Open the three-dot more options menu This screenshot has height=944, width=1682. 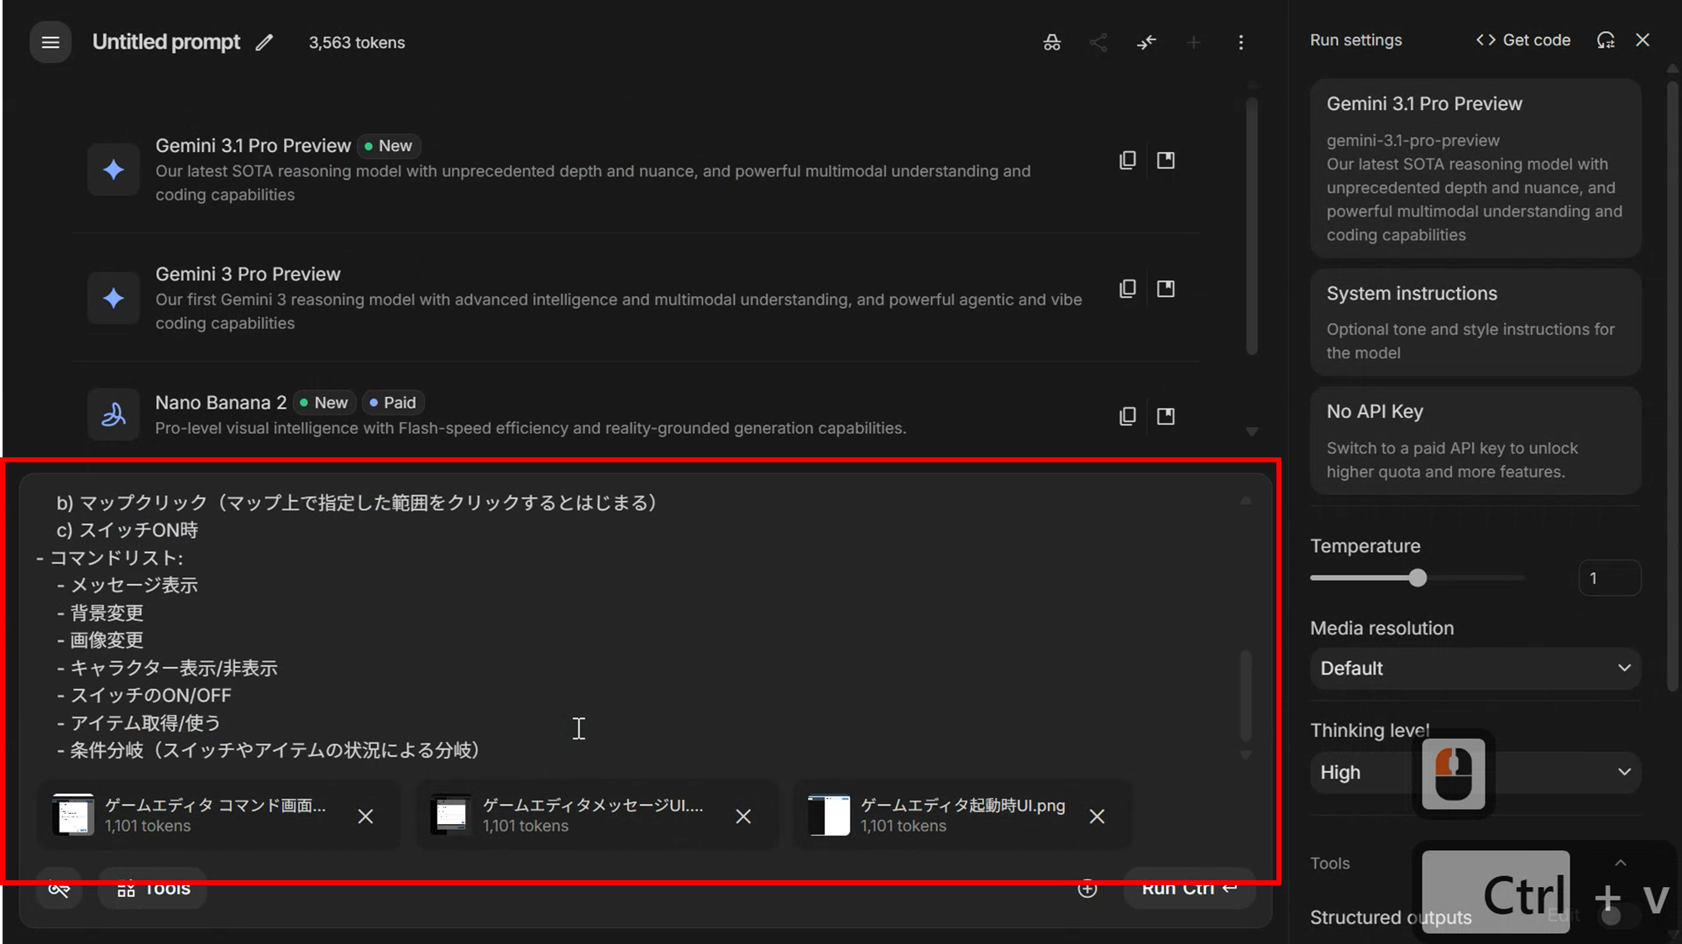pos(1241,42)
